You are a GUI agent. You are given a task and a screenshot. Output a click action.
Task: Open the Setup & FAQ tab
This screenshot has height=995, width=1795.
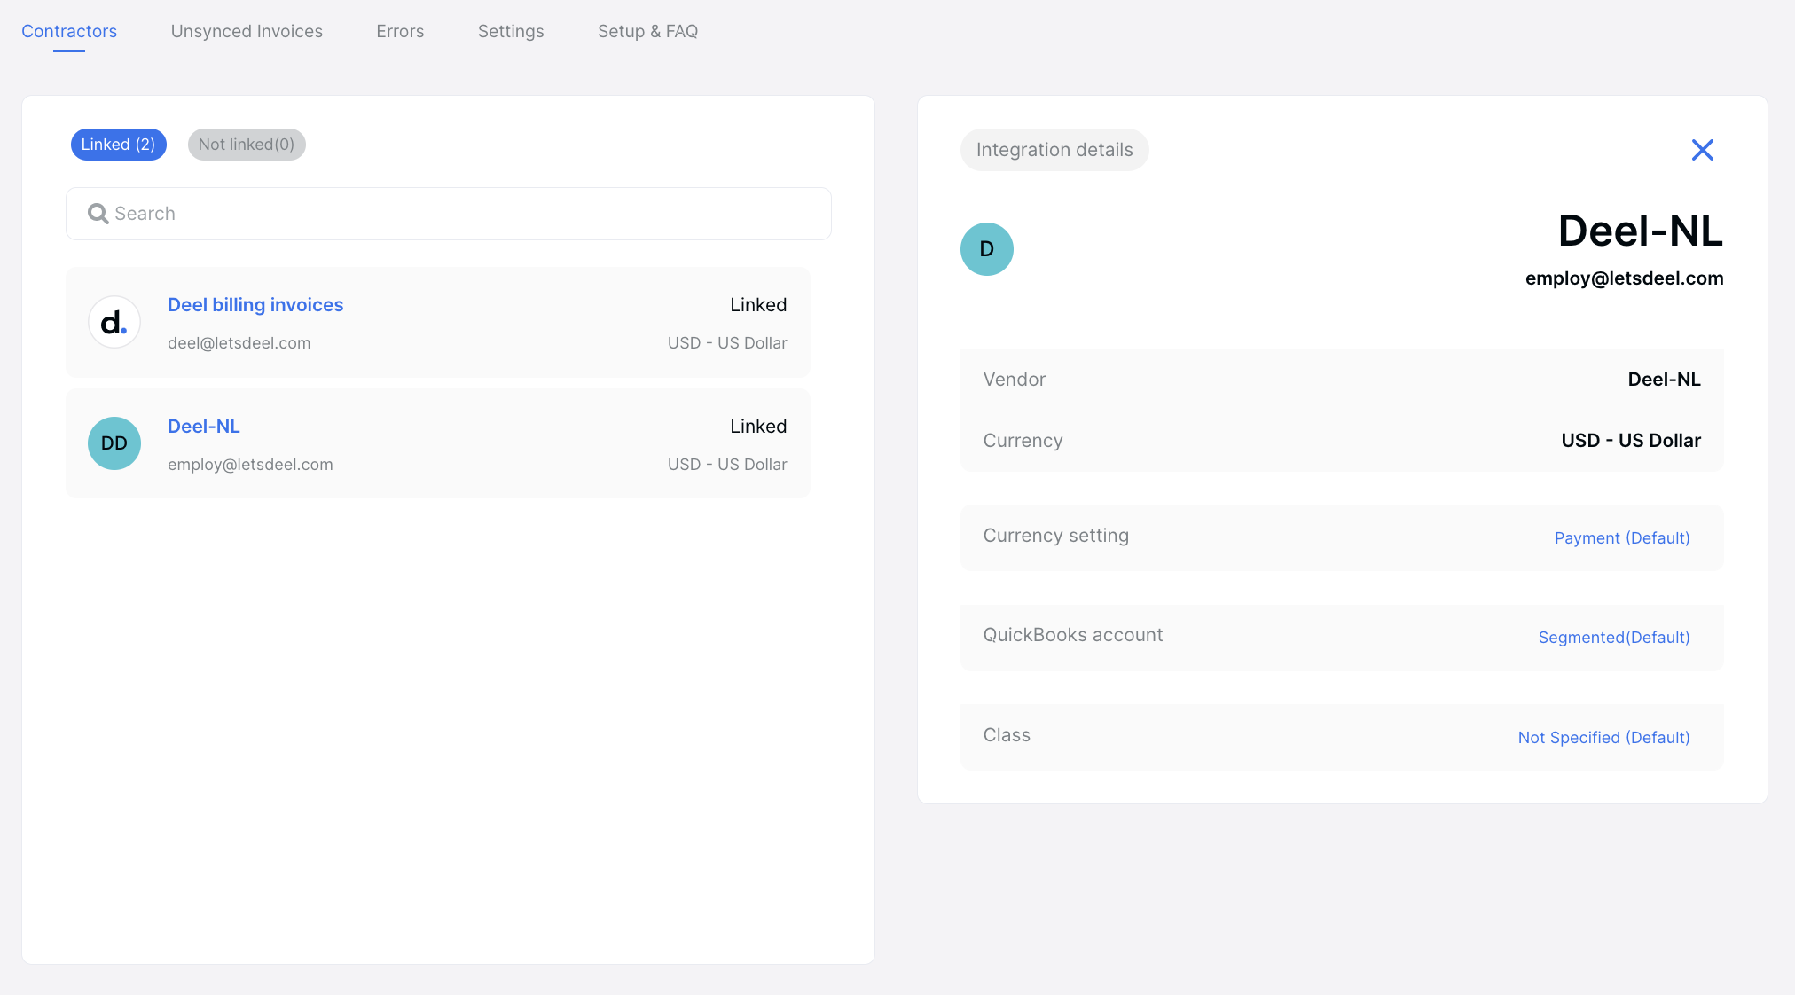coord(647,31)
